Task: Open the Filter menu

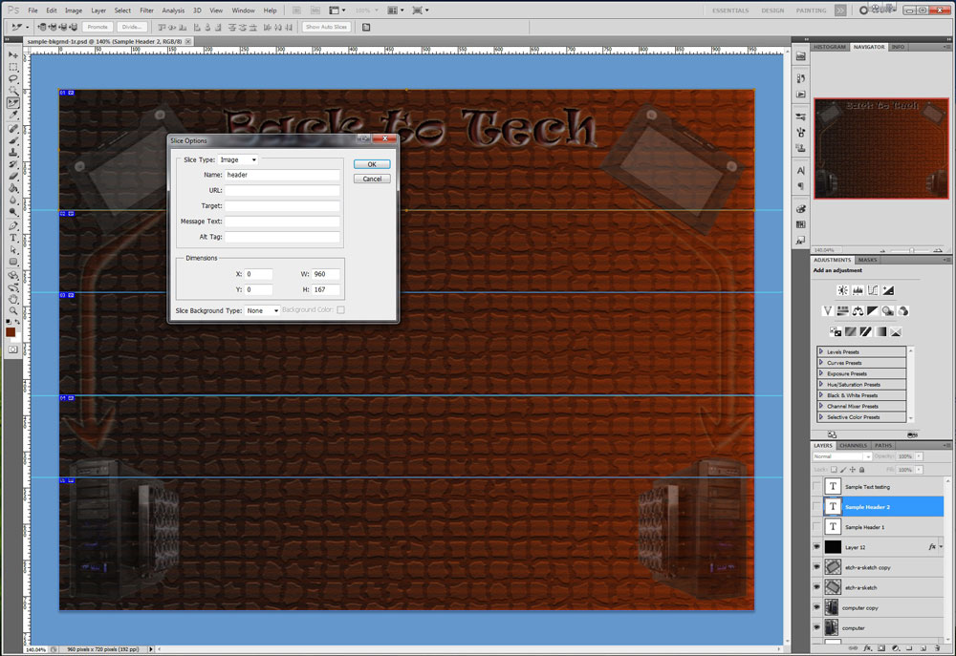Action: [146, 11]
